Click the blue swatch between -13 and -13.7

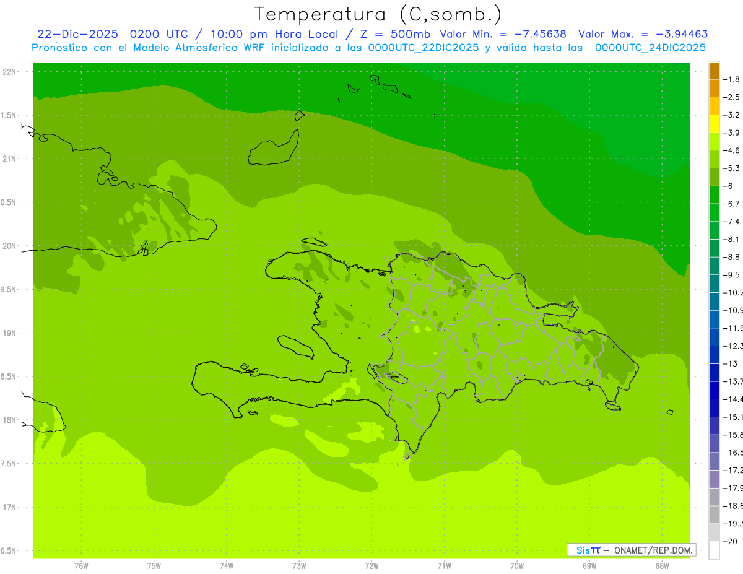pos(714,373)
